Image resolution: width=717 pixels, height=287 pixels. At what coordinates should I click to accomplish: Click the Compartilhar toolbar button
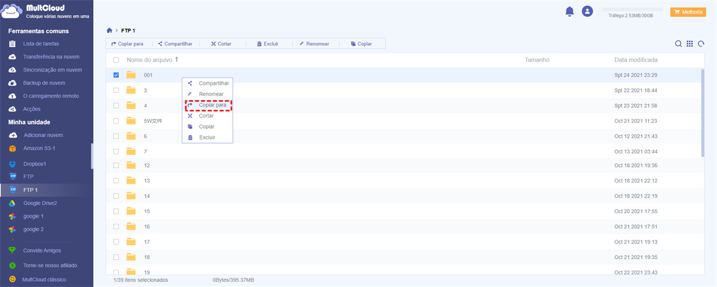[175, 44]
